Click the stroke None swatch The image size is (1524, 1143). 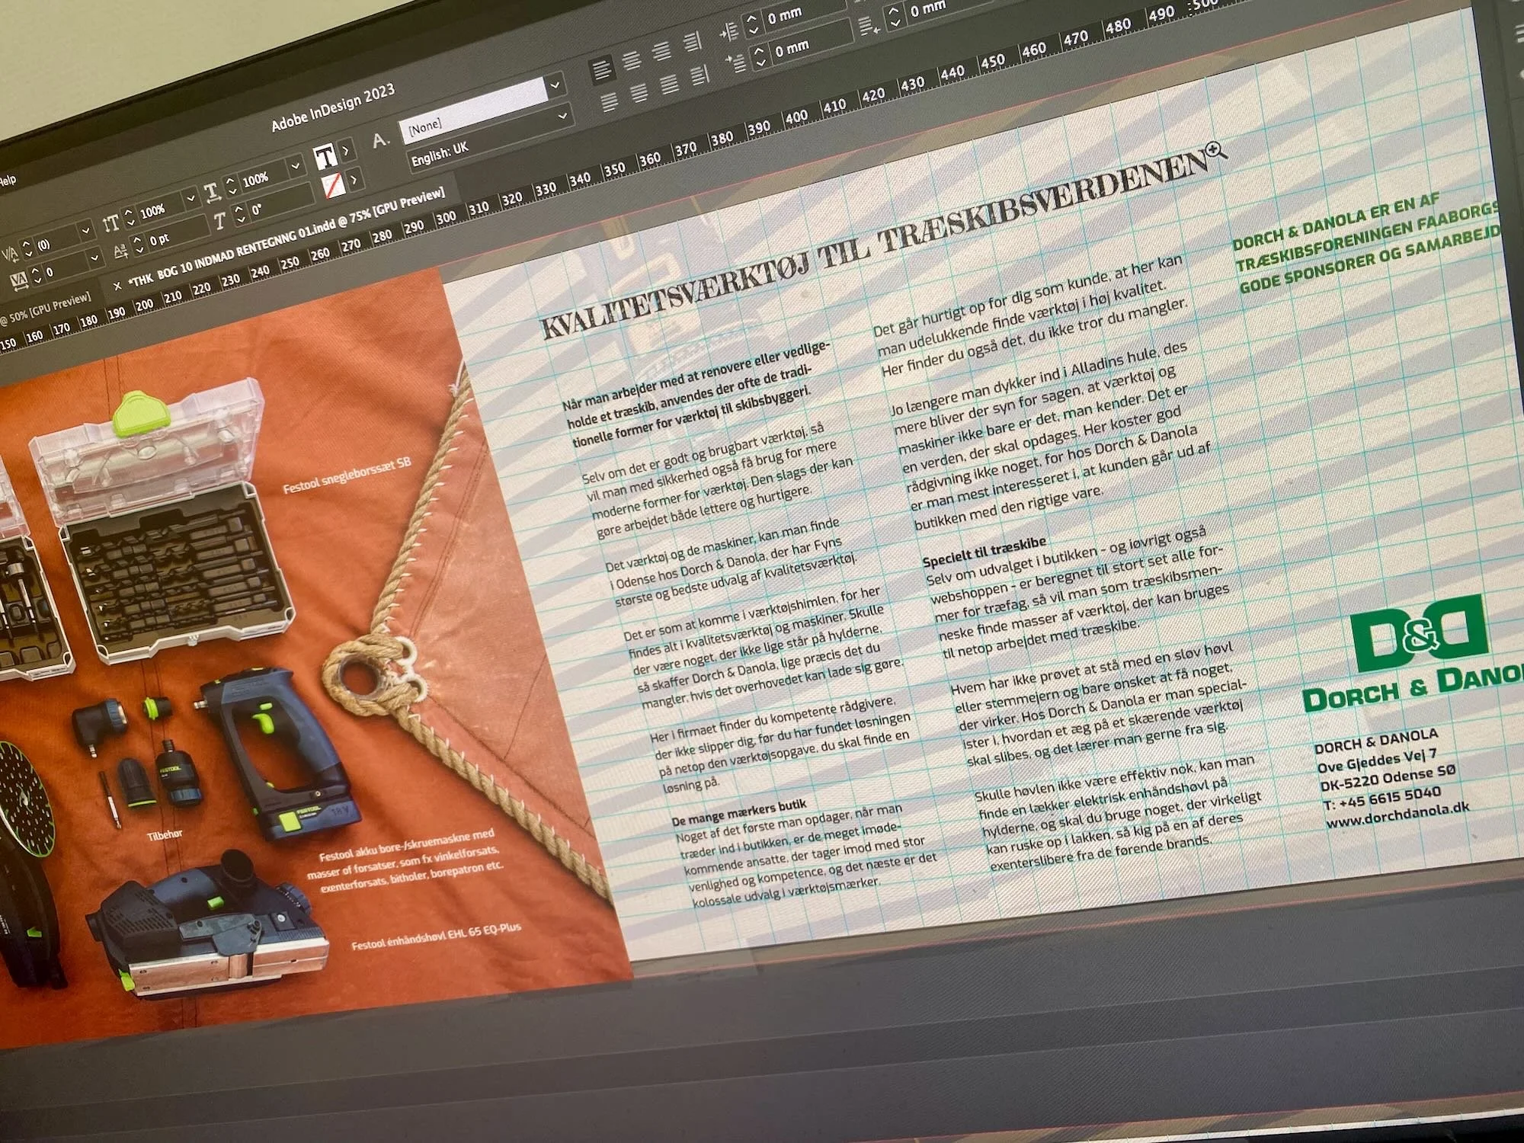[332, 186]
